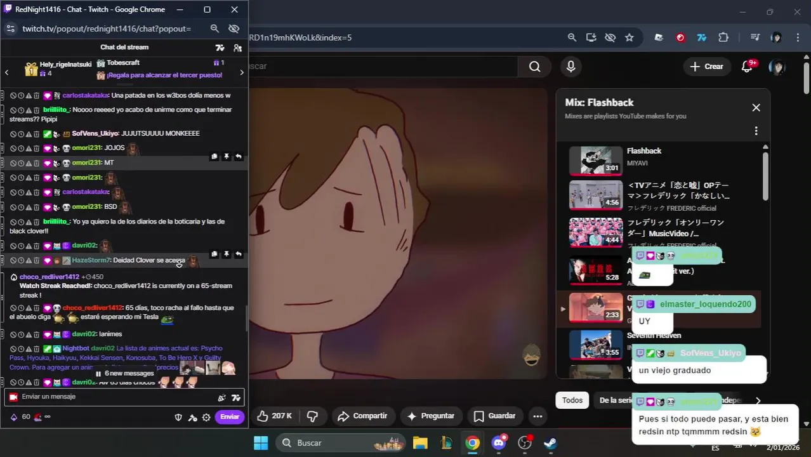Search YouTube with magnifier button

535,67
